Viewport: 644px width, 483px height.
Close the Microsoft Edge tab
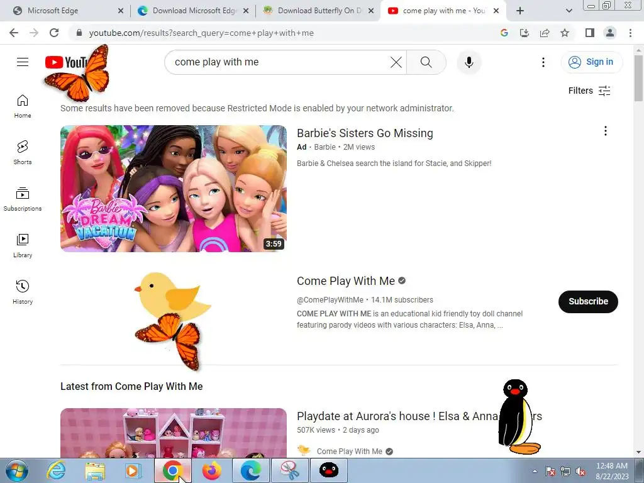[120, 11]
